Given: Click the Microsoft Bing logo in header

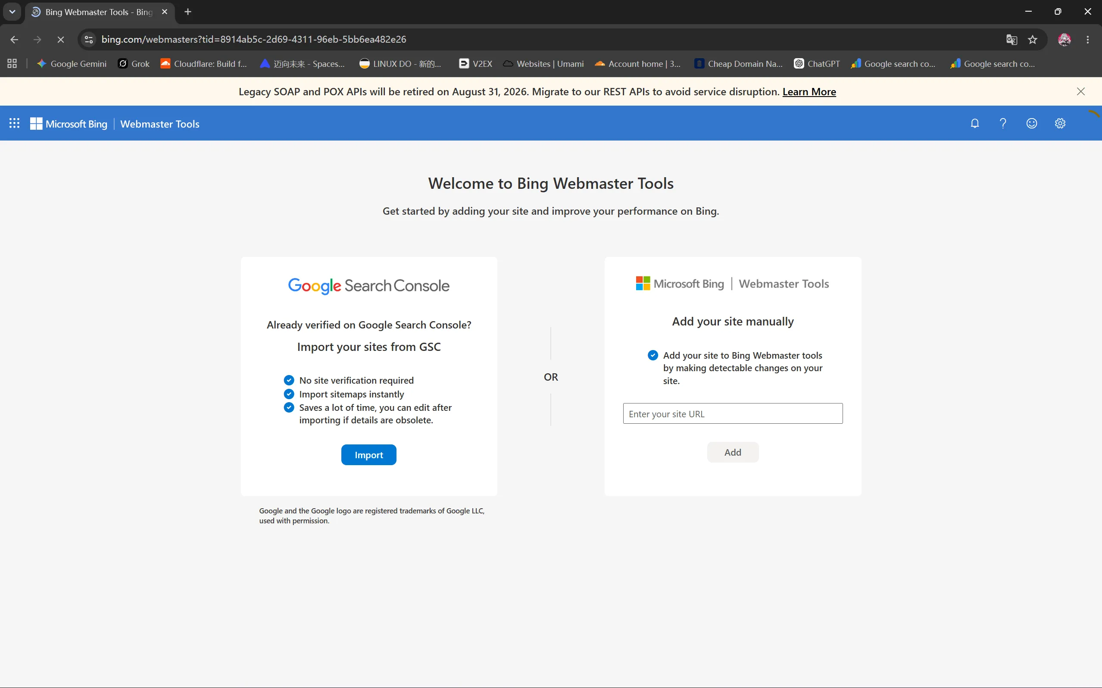Looking at the screenshot, I should [x=69, y=124].
